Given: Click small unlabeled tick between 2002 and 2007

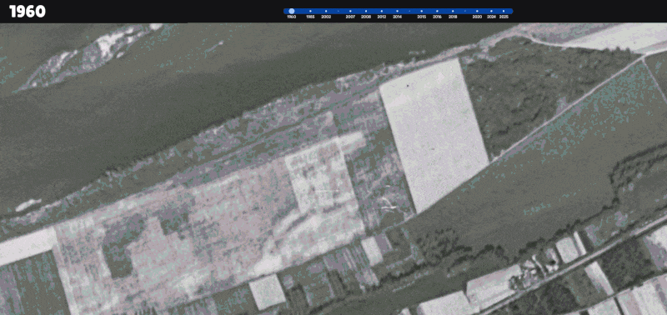Looking at the screenshot, I should 339,11.
